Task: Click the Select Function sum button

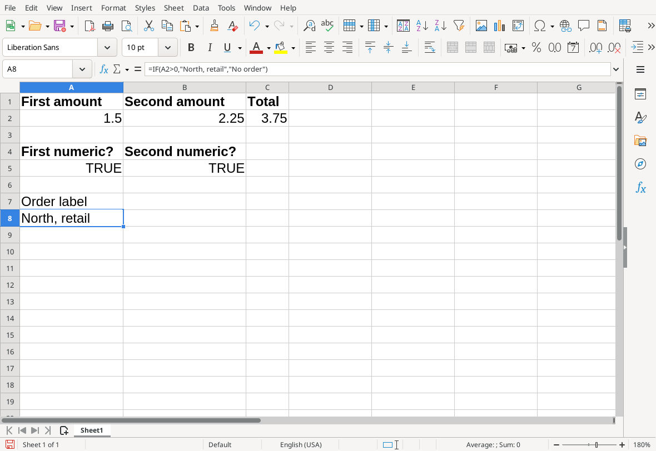Action: (117, 69)
